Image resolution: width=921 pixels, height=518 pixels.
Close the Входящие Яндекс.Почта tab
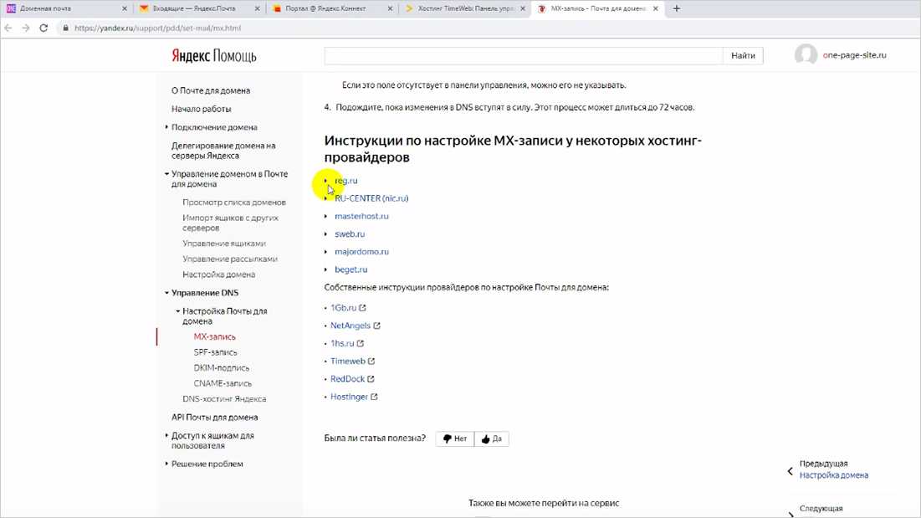point(258,9)
